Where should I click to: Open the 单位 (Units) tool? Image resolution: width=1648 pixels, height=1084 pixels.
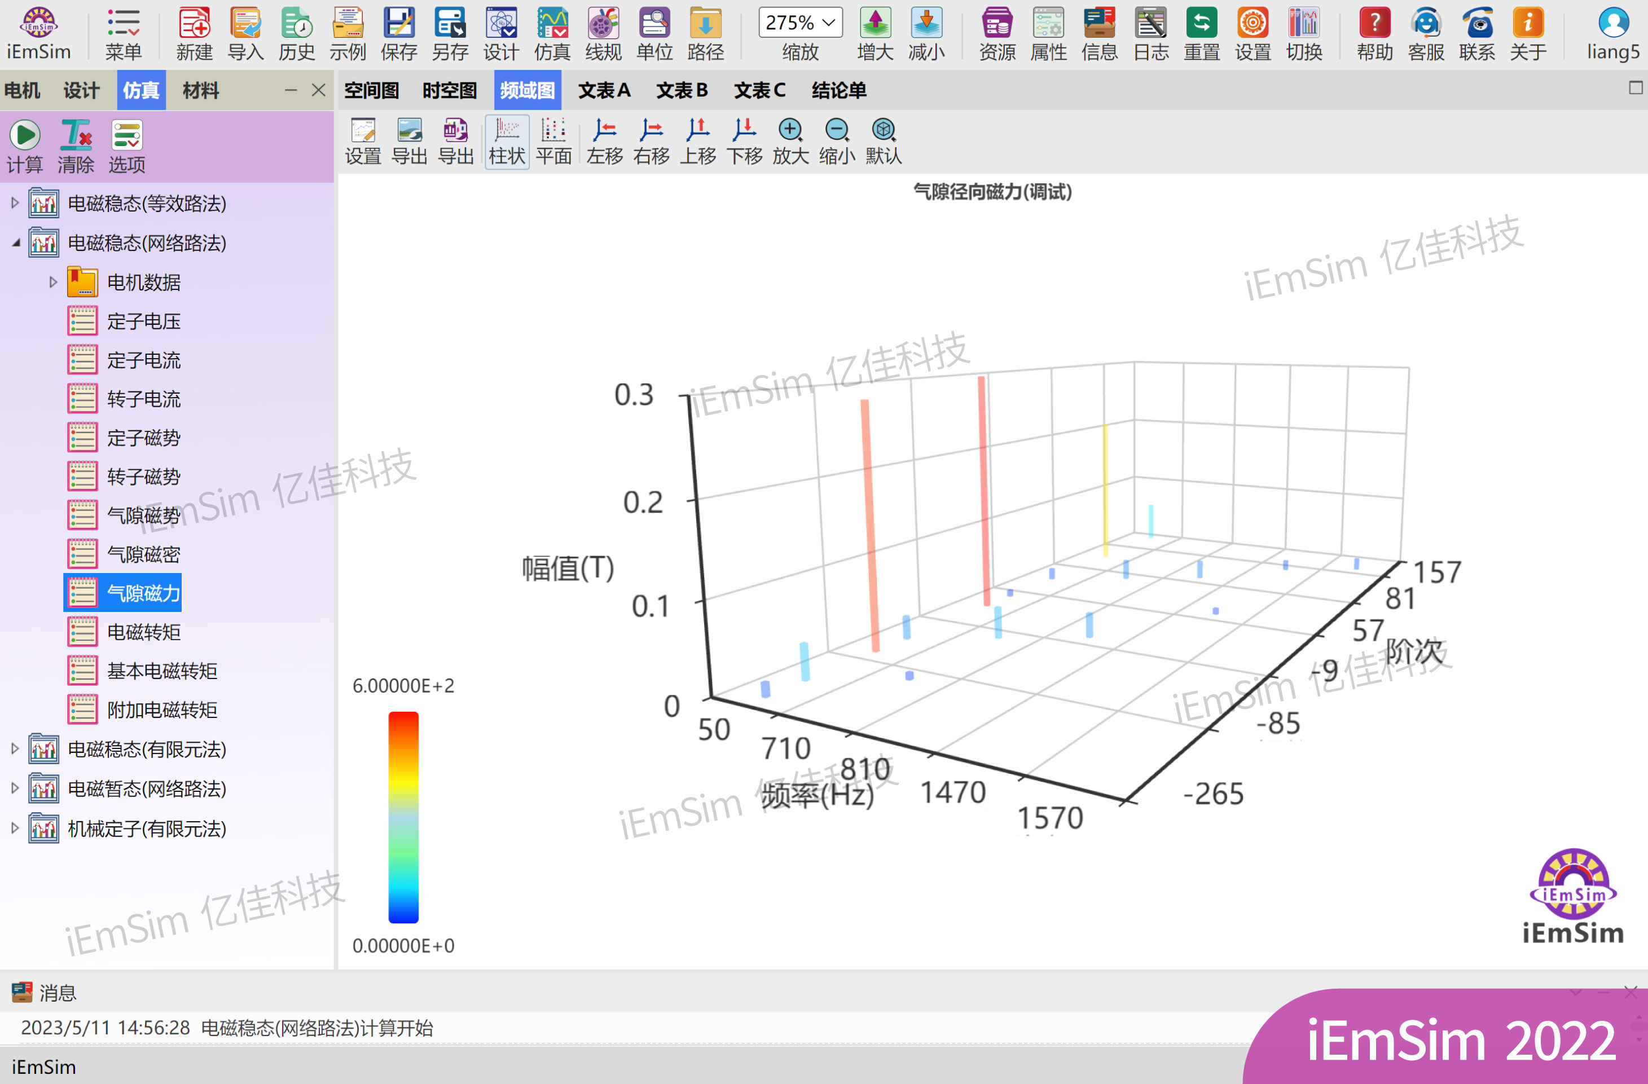pos(654,33)
